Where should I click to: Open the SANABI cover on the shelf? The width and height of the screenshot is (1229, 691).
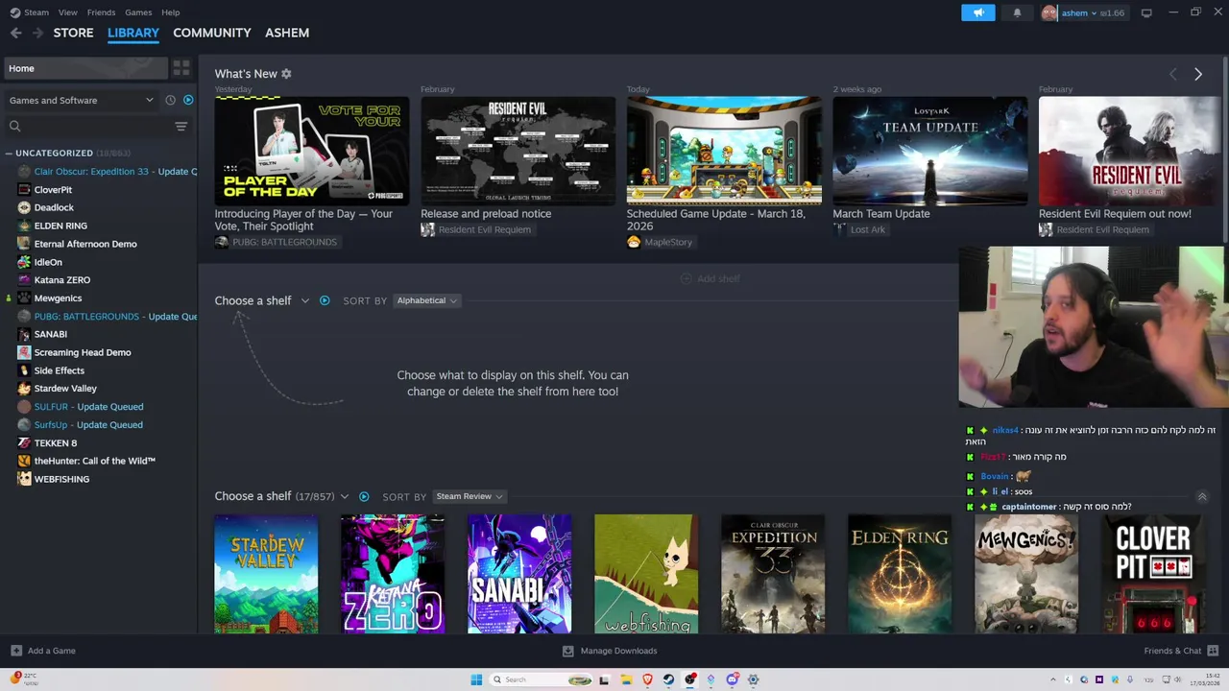tap(519, 574)
